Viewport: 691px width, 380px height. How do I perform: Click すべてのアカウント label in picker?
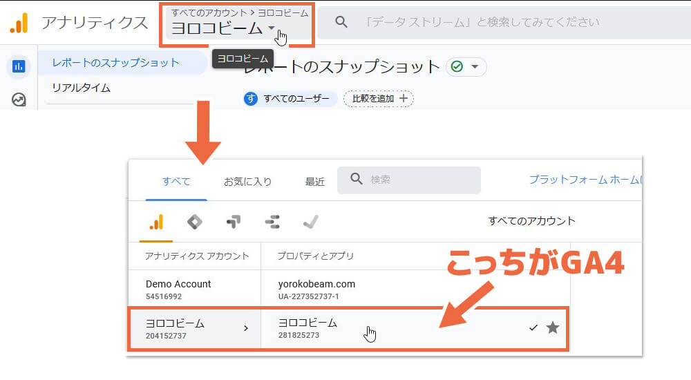(531, 221)
